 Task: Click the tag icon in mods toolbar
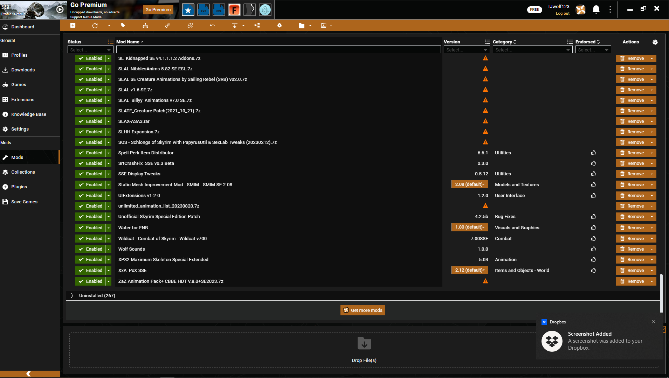coord(123,25)
